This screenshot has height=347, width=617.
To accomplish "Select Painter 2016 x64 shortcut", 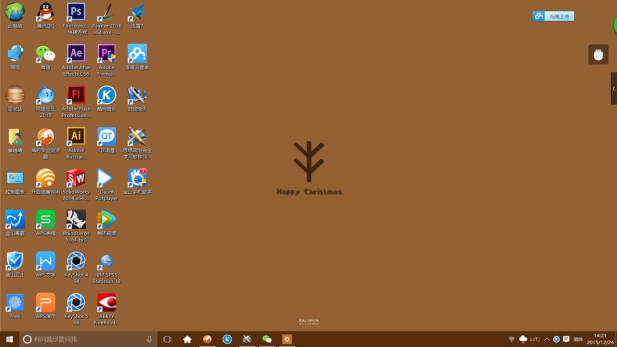I will (x=107, y=18).
